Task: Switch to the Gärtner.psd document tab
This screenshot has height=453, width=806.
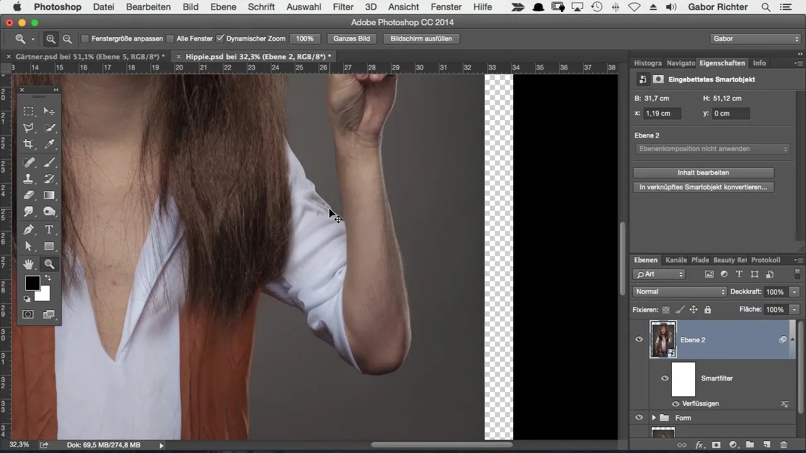Action: click(x=89, y=56)
